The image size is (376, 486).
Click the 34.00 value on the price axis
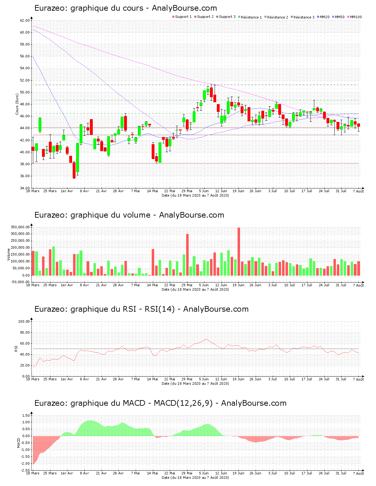coord(25,188)
